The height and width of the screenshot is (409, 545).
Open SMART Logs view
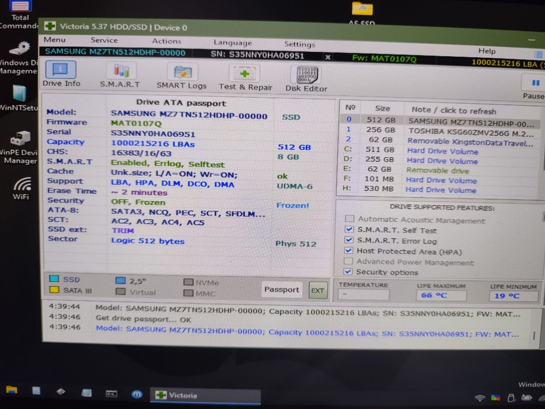(x=182, y=77)
